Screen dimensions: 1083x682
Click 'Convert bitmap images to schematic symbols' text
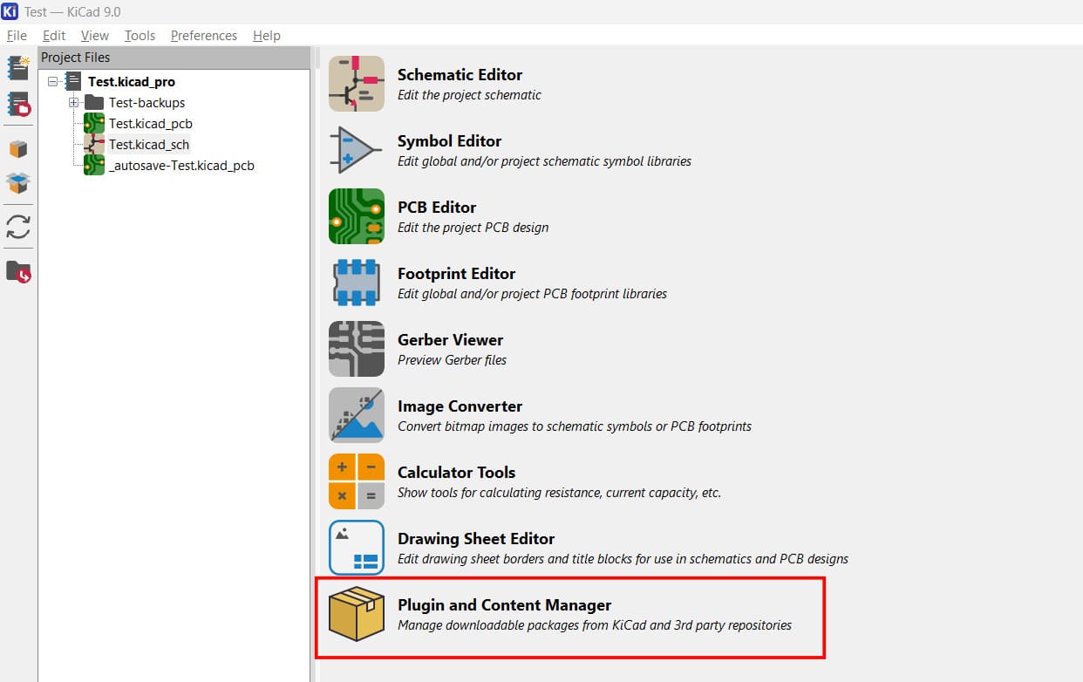575,426
